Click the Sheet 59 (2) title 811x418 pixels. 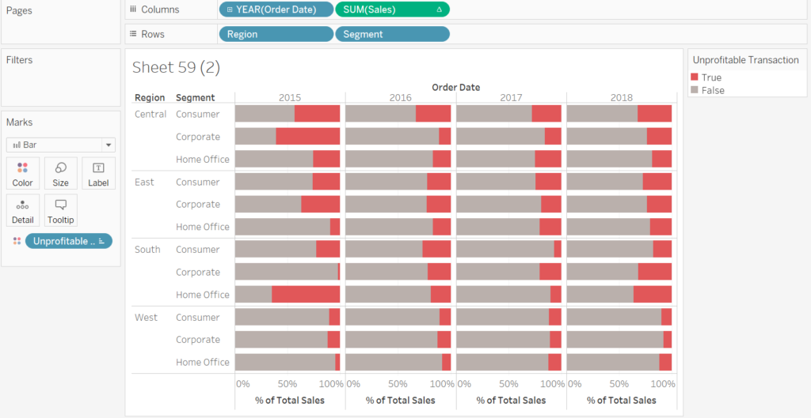pos(176,68)
